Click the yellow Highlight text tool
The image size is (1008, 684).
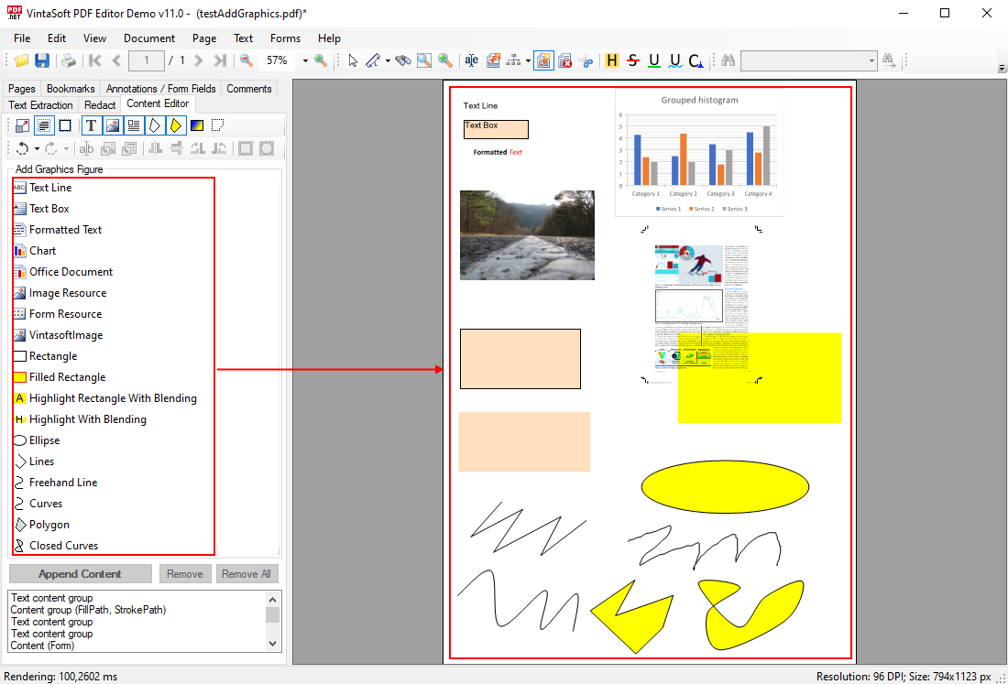click(611, 60)
